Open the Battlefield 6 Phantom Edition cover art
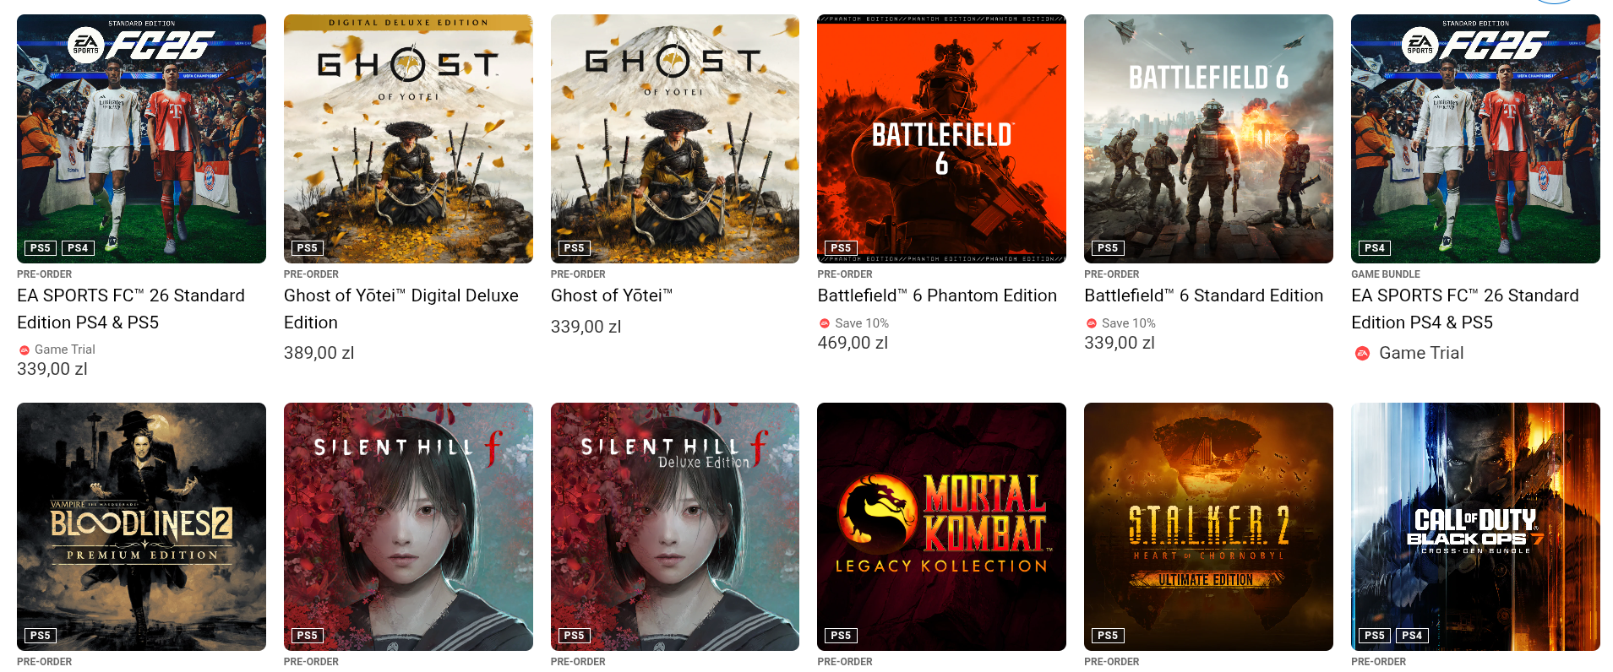The image size is (1613, 672). point(941,138)
